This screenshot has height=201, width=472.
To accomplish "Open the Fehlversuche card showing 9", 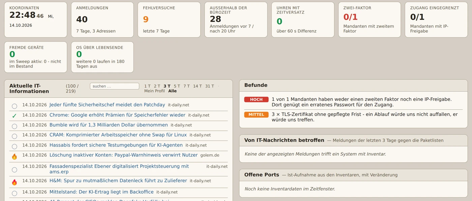I will click(169, 19).
